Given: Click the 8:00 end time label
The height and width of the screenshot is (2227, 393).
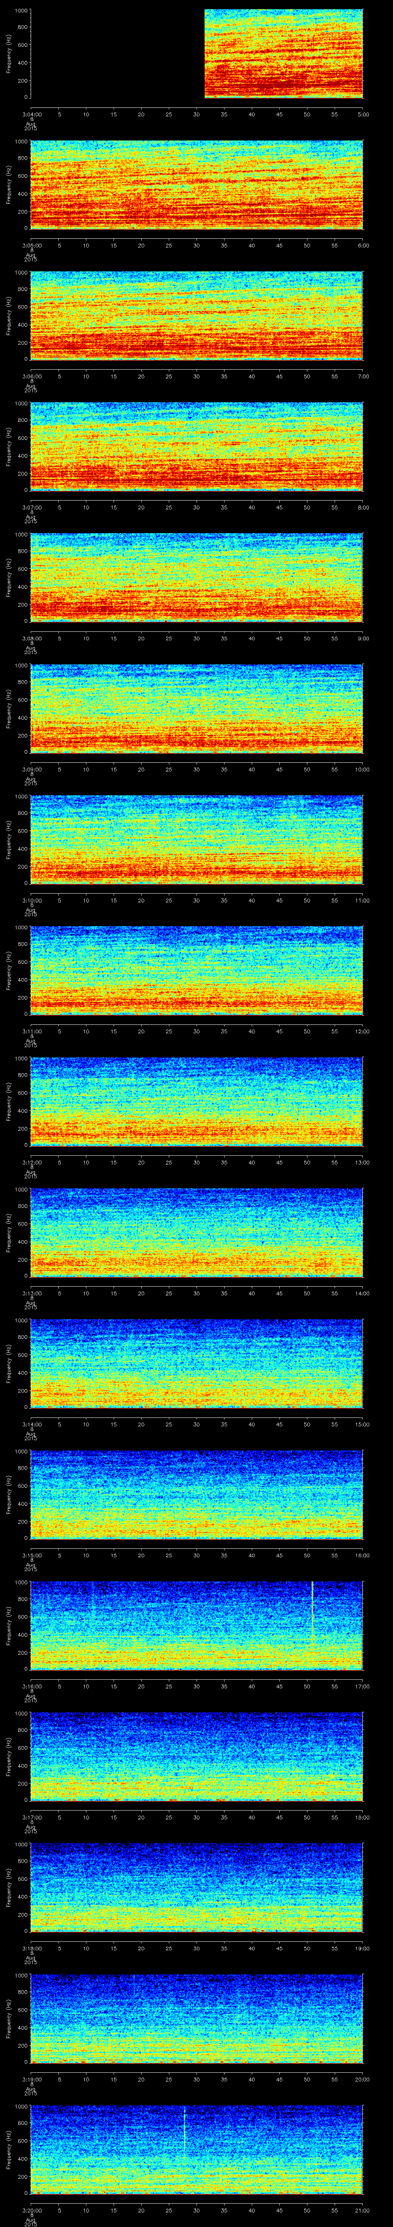Looking at the screenshot, I should [x=363, y=507].
